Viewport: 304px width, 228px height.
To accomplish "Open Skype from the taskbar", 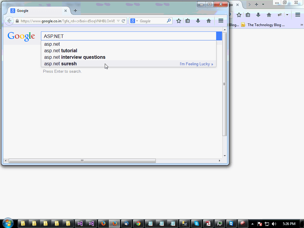I will click(197, 224).
